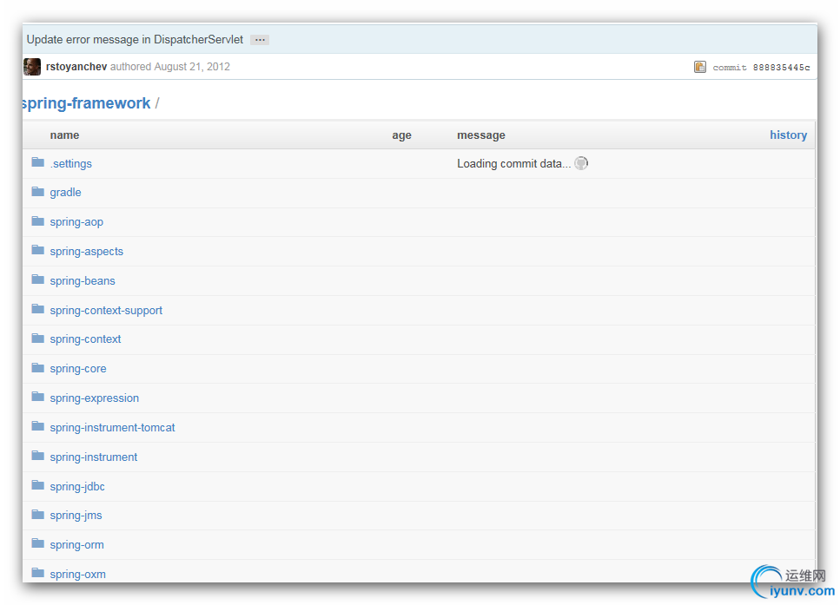Click the spring-jdbc folder icon
This screenshot has width=840, height=605.
point(37,485)
